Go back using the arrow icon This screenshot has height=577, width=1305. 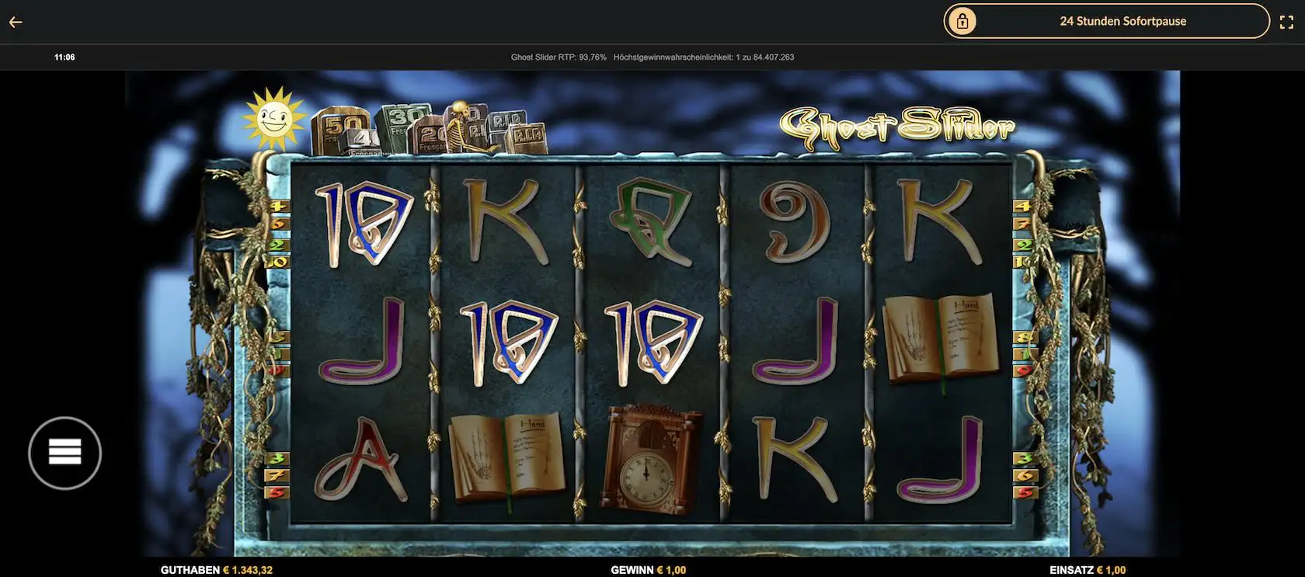point(16,22)
